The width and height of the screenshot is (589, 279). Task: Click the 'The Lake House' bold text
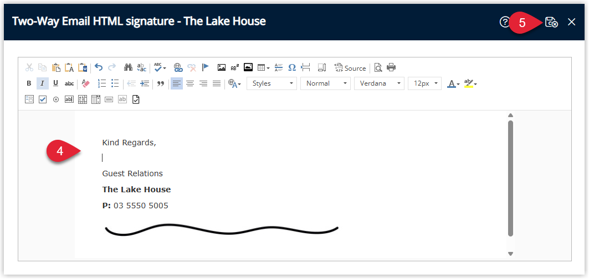pos(136,189)
